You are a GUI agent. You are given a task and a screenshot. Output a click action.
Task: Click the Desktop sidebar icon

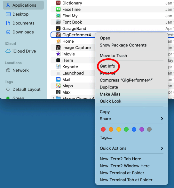(8, 14)
